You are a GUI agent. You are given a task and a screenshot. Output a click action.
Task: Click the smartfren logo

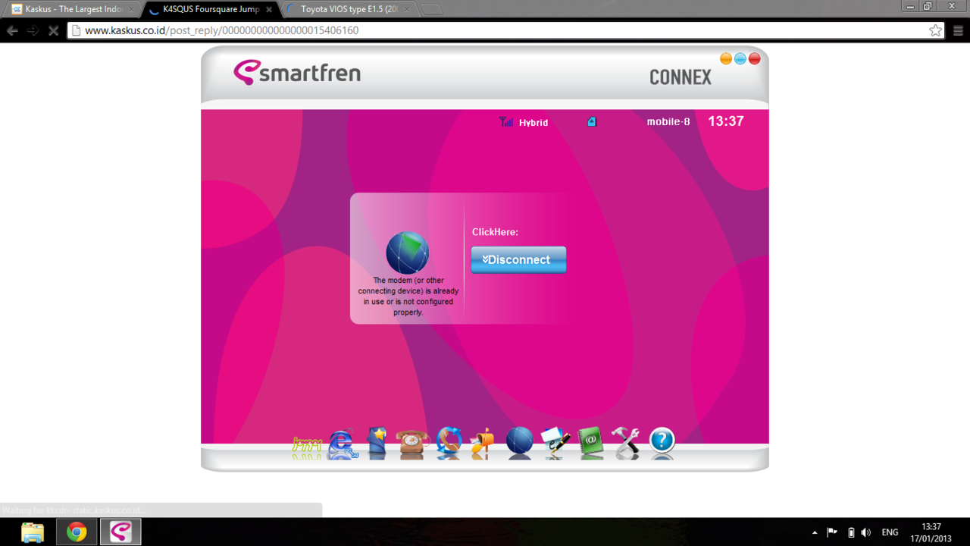click(x=297, y=73)
